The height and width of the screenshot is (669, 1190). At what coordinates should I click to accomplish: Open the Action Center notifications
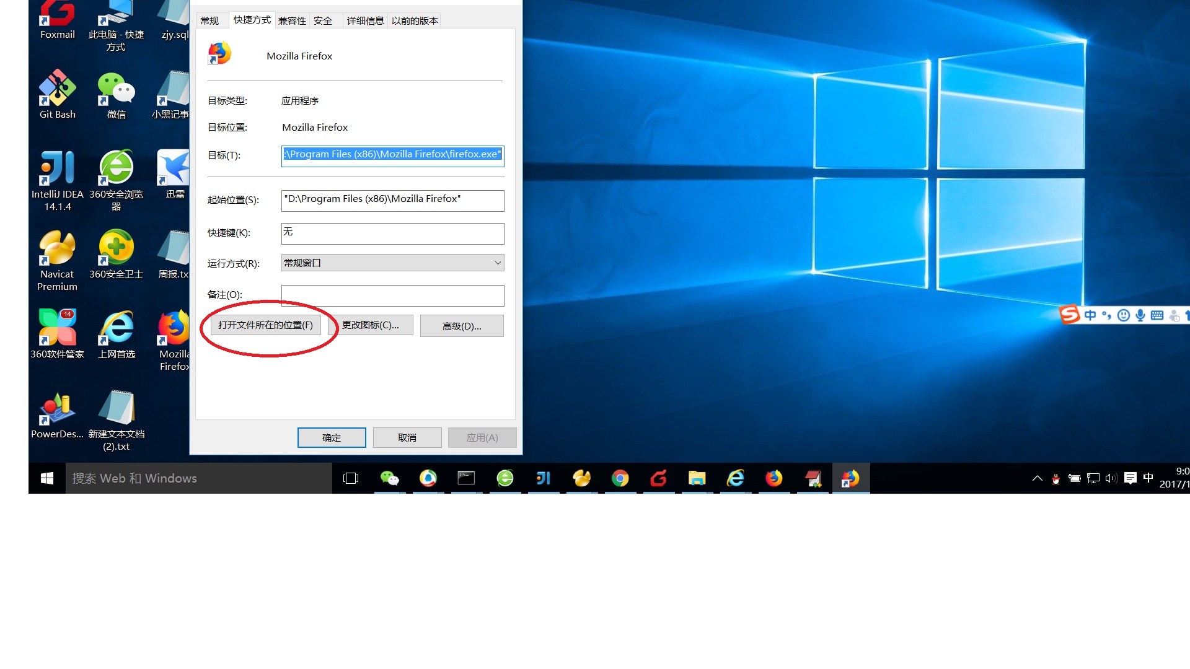(1130, 478)
